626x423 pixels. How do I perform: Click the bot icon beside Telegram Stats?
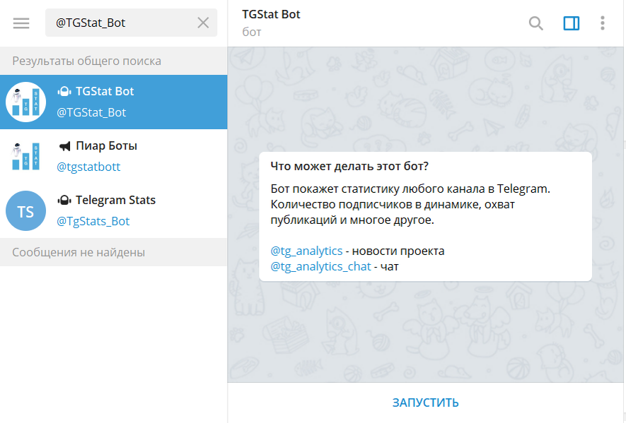64,200
